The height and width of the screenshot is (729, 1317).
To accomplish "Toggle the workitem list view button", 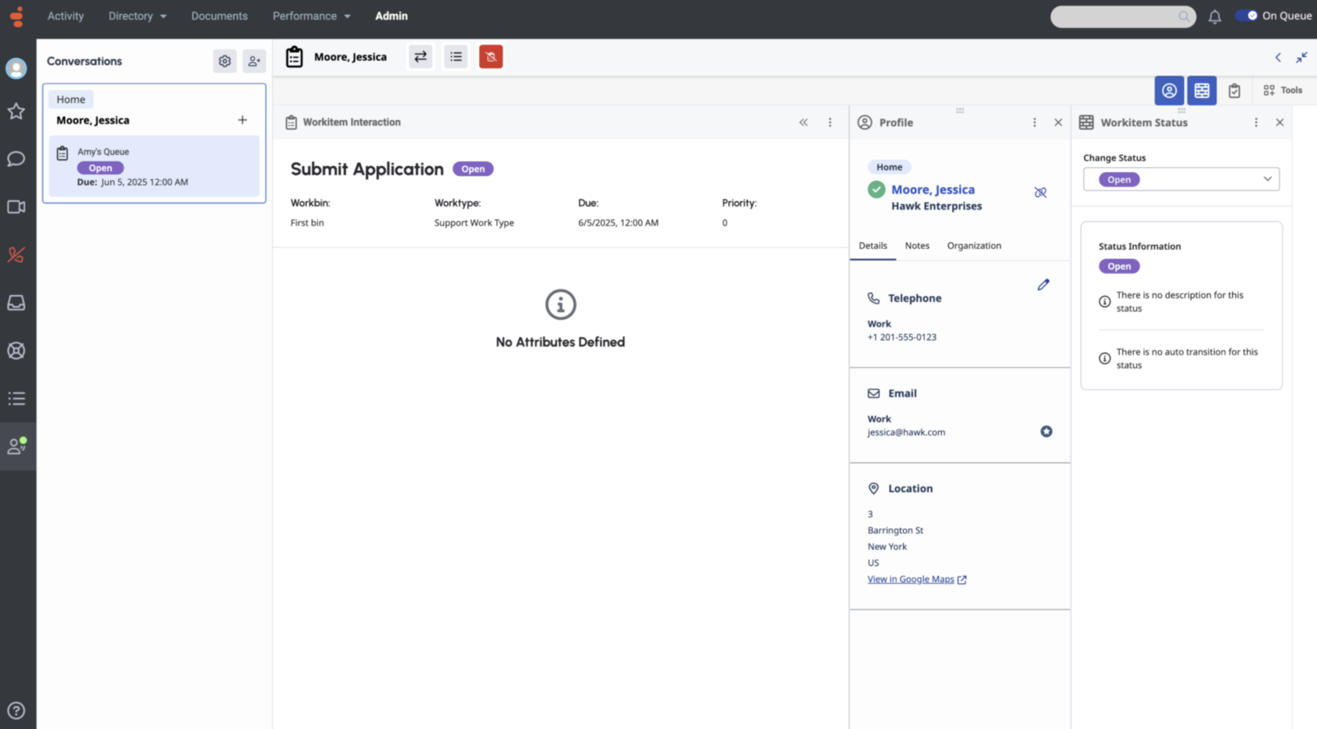I will point(456,57).
